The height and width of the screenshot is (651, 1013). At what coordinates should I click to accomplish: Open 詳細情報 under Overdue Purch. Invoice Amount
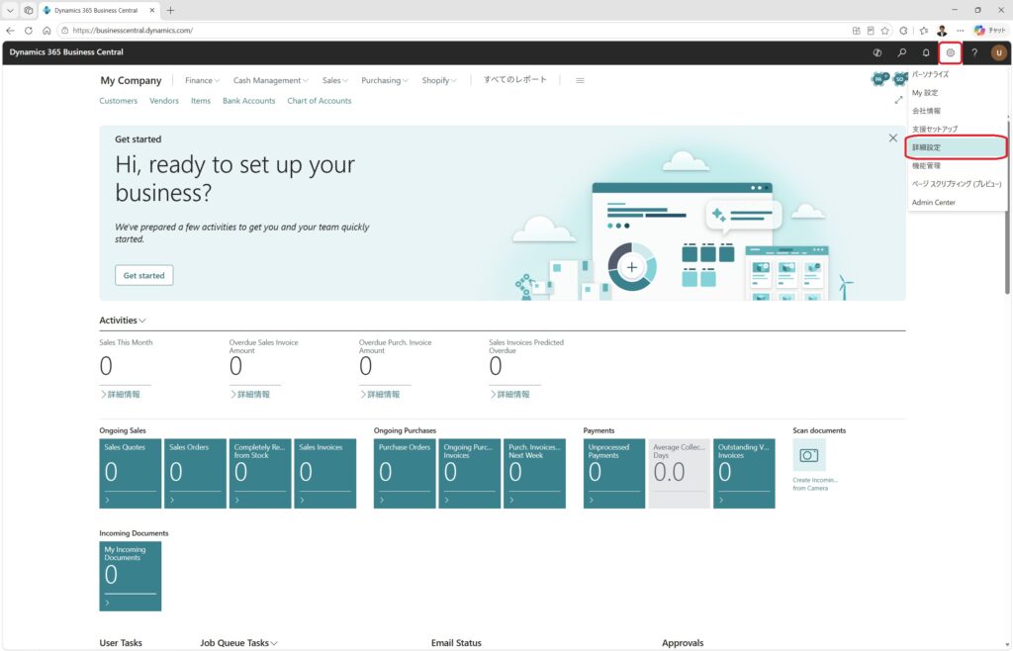[x=380, y=394]
